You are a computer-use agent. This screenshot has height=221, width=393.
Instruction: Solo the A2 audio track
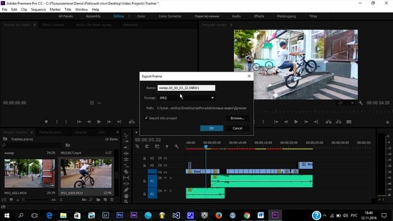(x=171, y=191)
